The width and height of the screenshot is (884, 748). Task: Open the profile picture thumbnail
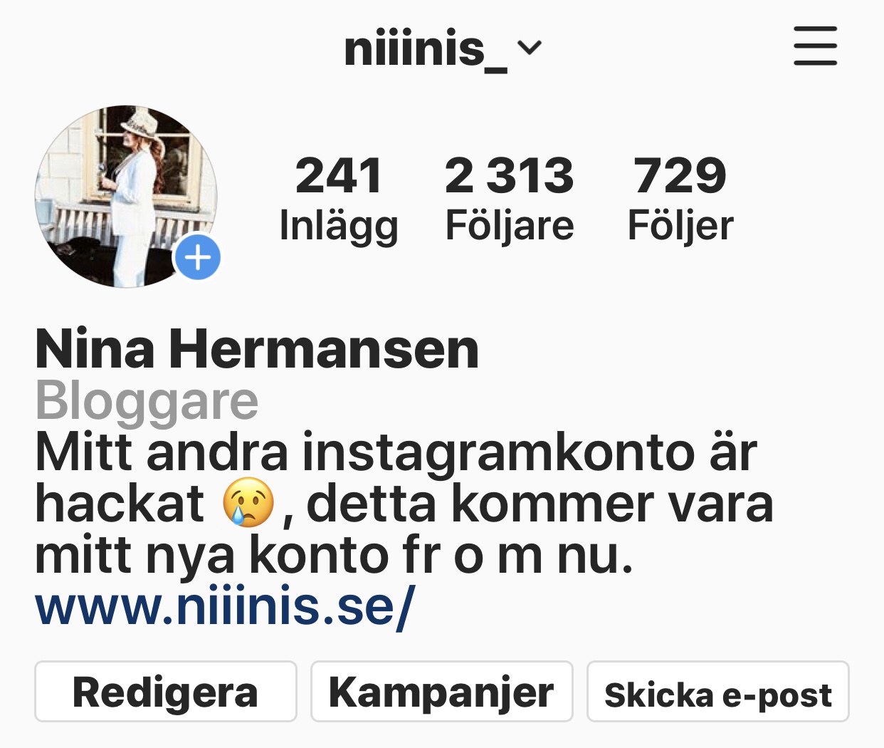(126, 197)
